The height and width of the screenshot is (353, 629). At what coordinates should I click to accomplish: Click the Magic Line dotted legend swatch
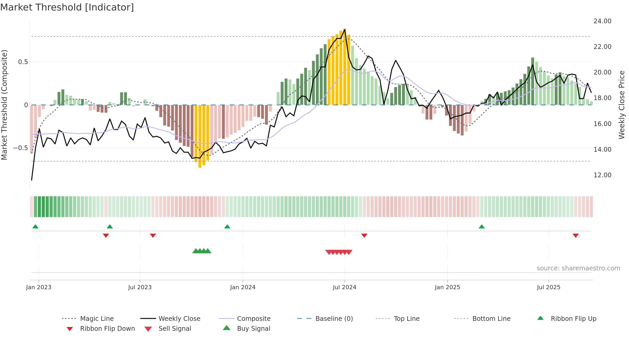(x=69, y=318)
